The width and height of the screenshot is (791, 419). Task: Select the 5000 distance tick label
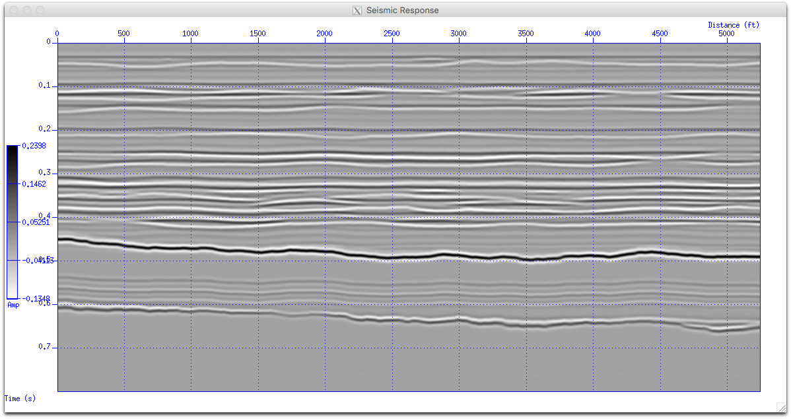(x=727, y=33)
